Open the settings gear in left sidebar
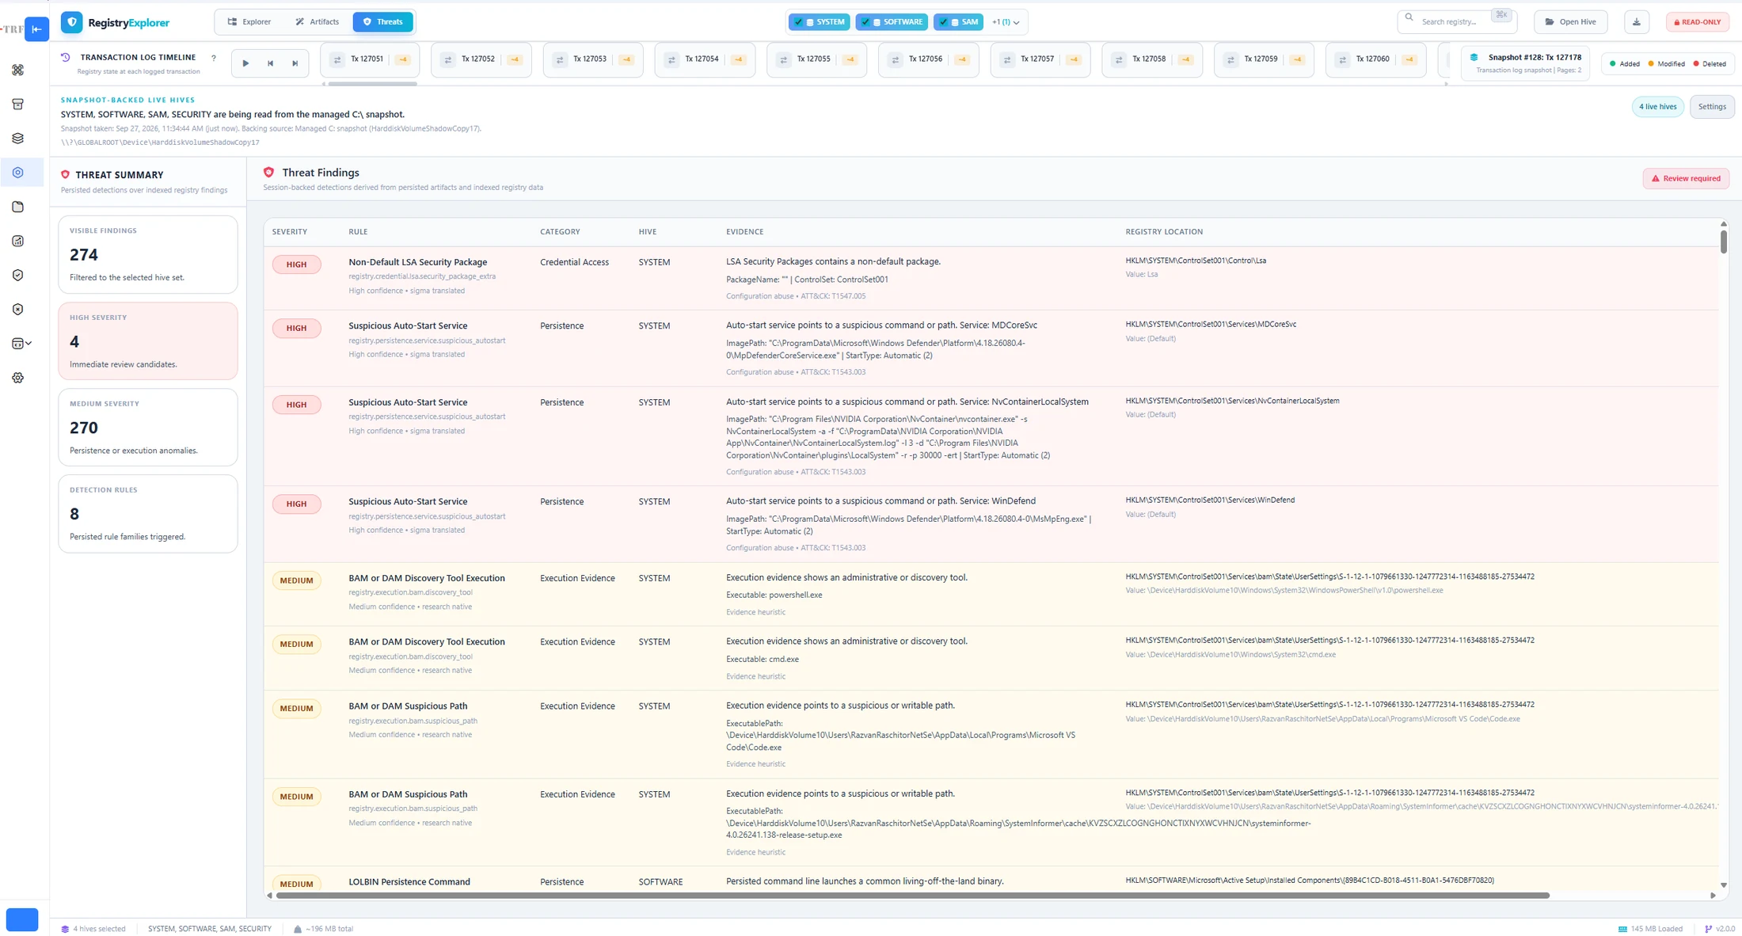Viewport: 1742px width, 936px height. (18, 378)
